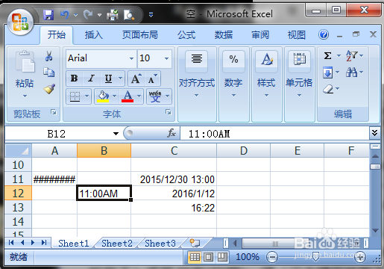
Task: Customize Quick Access Toolbar dropdown
Action: [x=151, y=15]
